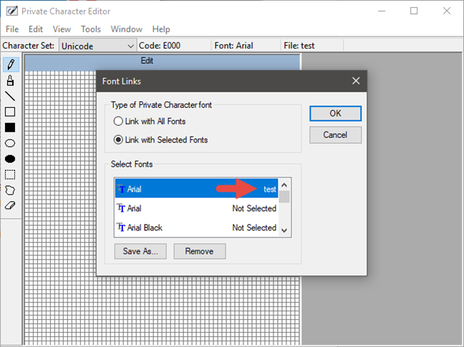
Task: Click the Save As... button
Action: point(140,251)
